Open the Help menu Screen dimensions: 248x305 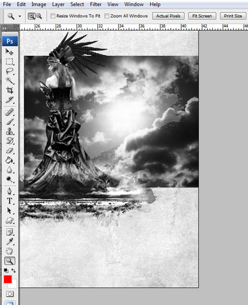(x=155, y=4)
